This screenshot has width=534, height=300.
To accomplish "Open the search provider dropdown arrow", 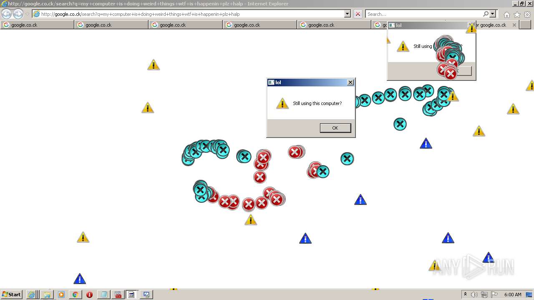I will click(x=493, y=14).
